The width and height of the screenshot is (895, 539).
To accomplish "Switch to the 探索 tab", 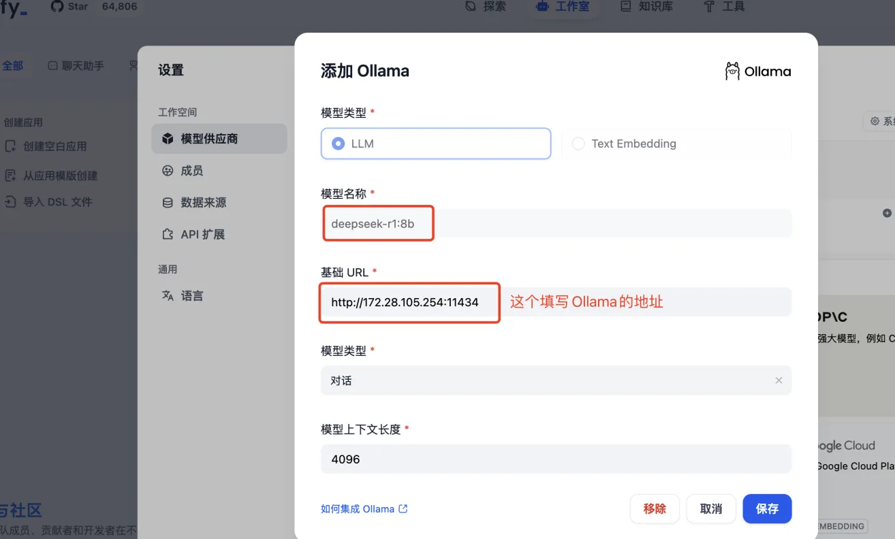I will (x=486, y=6).
